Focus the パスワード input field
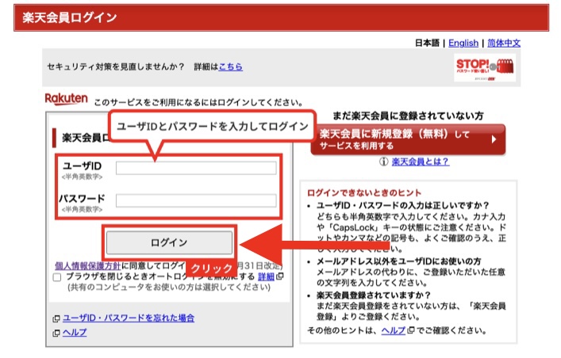The height and width of the screenshot is (358, 561). 196,200
